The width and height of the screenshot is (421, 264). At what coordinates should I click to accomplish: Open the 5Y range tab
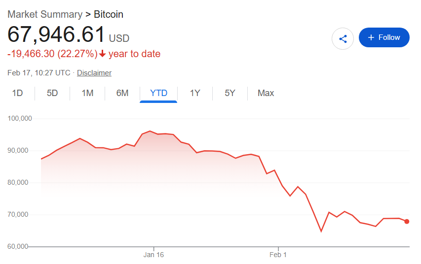pyautogui.click(x=230, y=93)
